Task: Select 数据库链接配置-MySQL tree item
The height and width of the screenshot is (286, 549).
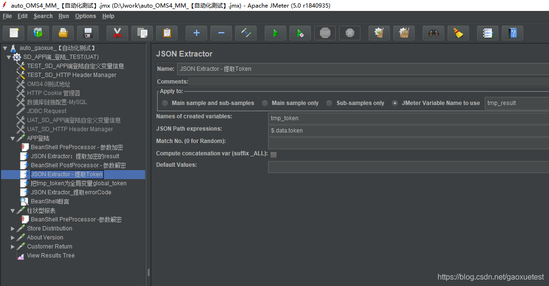Action: pyautogui.click(x=57, y=102)
